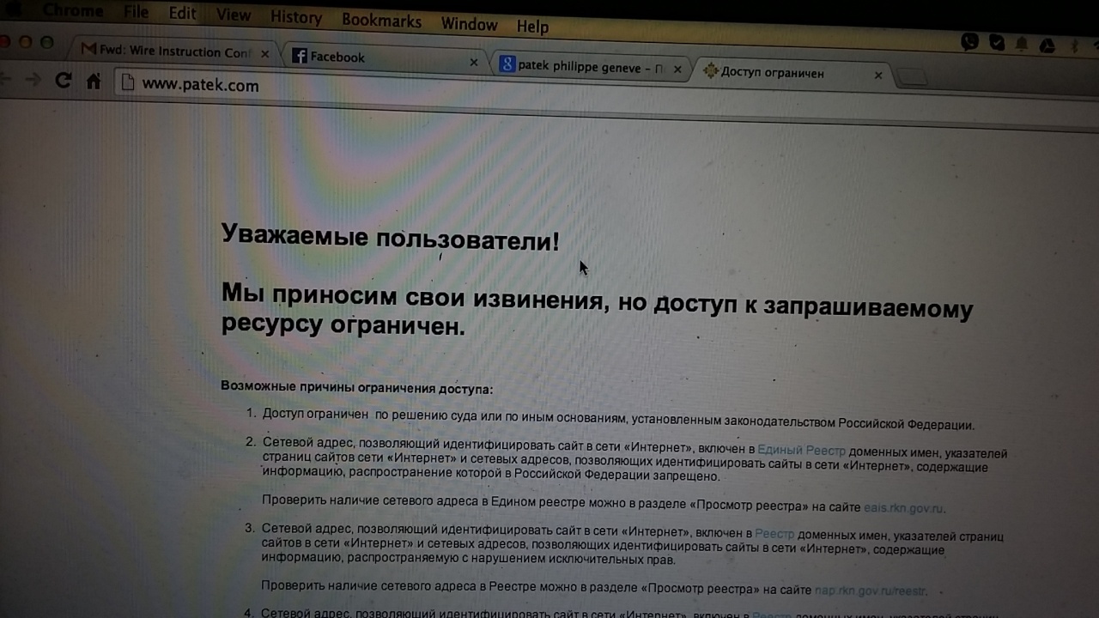1099x618 pixels.
Task: Open the History menu
Action: (x=295, y=17)
